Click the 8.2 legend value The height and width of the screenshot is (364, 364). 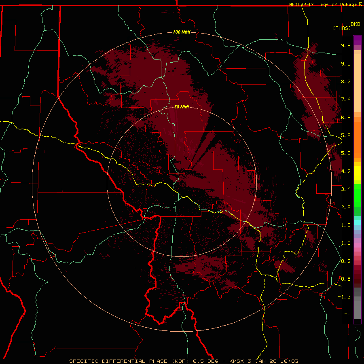[346, 81]
